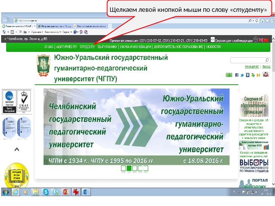
Task: Click the blue Help question icon
Action: (x=75, y=32)
